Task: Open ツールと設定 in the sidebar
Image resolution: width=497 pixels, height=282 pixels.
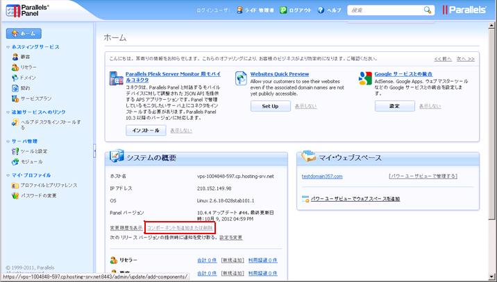Action: pos(34,151)
